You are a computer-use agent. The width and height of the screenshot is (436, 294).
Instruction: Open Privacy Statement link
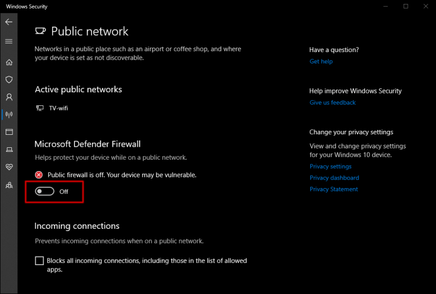pos(333,189)
